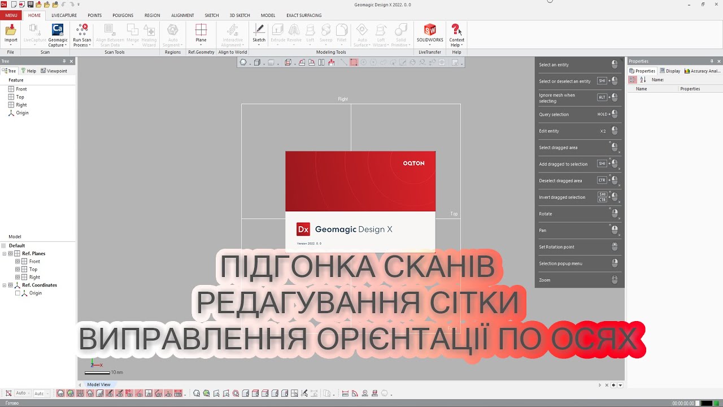Click the first viewpoint icon after the visibility group
This screenshot has height=407, width=723.
[x=197, y=393]
